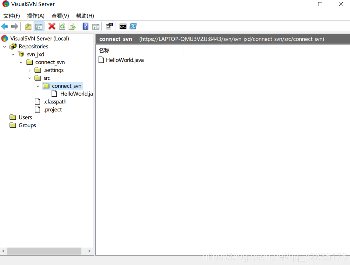Collapse the svn_jxd repository node

point(13,54)
